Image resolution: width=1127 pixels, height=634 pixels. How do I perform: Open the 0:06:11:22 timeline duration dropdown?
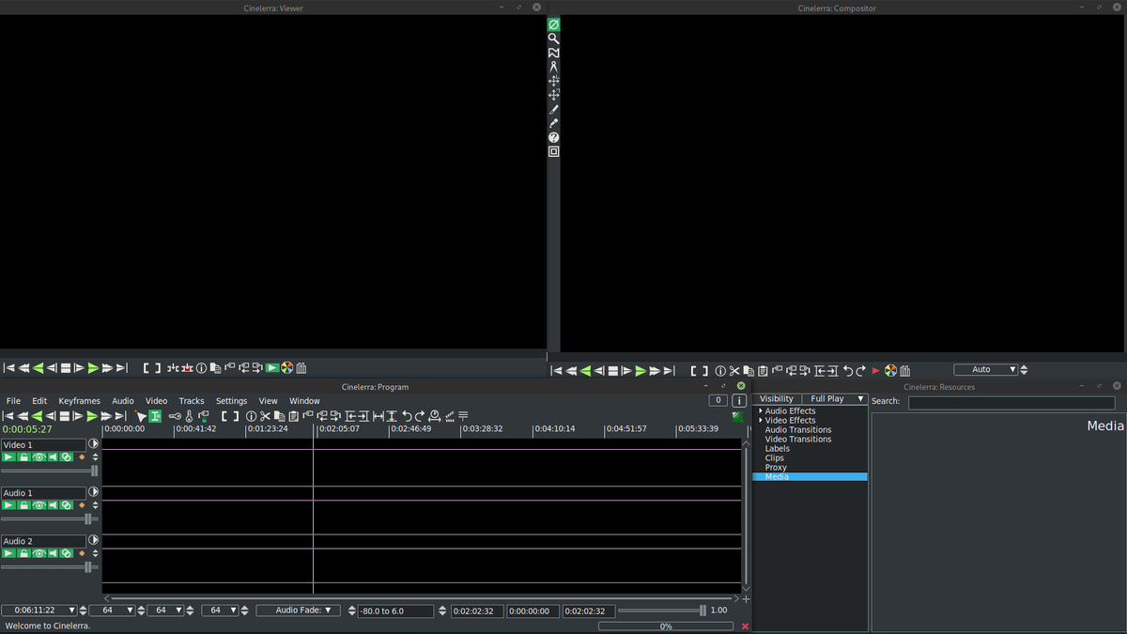coord(39,611)
